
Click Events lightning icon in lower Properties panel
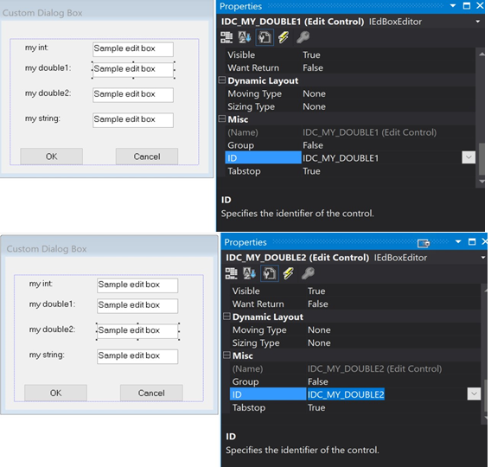click(x=289, y=273)
